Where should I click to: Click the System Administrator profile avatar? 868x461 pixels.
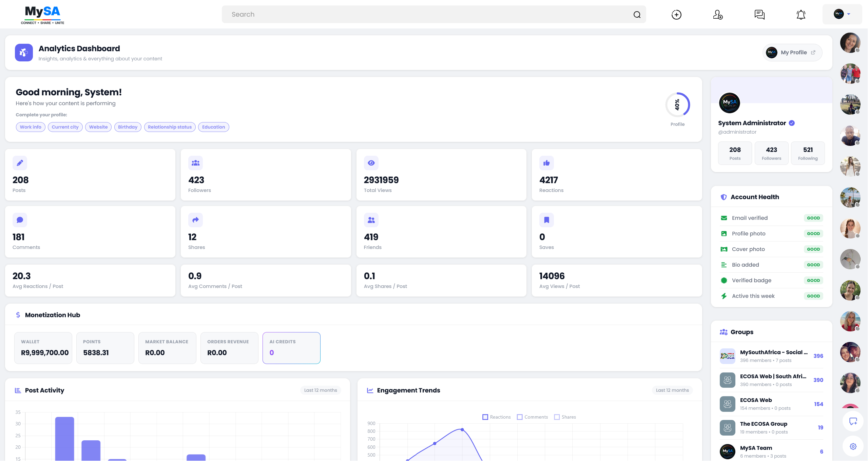(x=729, y=103)
